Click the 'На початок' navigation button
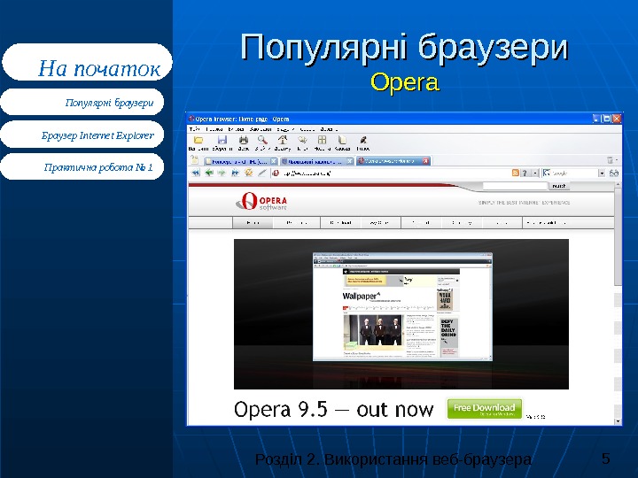The height and width of the screenshot is (478, 638). tap(87, 62)
